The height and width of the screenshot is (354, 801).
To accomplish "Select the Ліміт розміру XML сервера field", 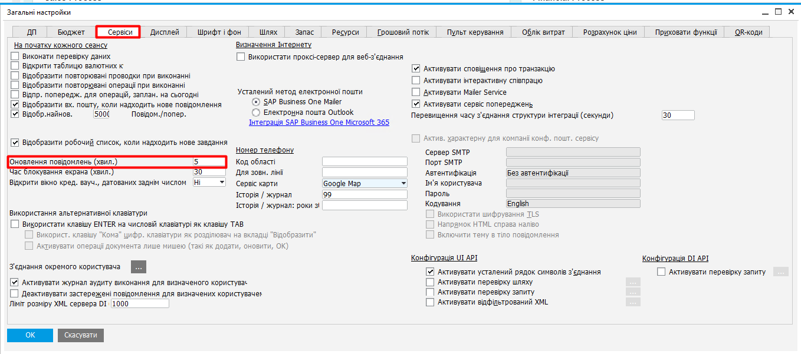I will click(x=139, y=304).
